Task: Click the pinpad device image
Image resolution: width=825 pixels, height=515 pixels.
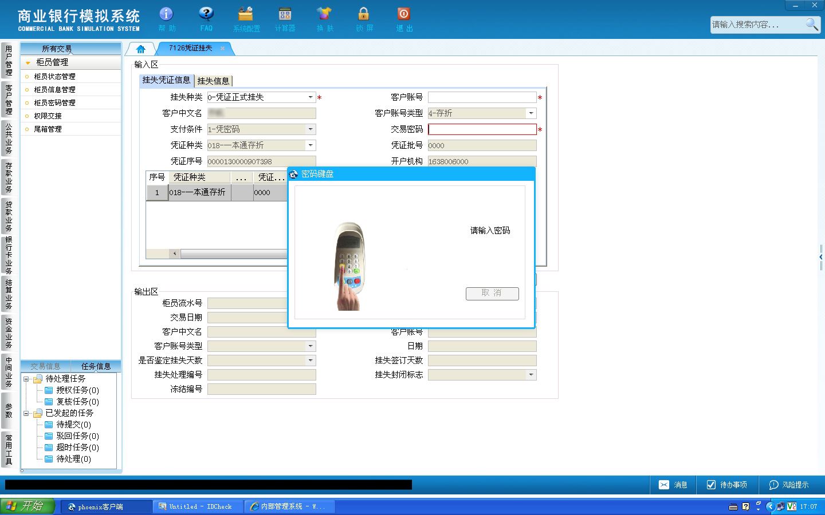Action: coord(349,266)
